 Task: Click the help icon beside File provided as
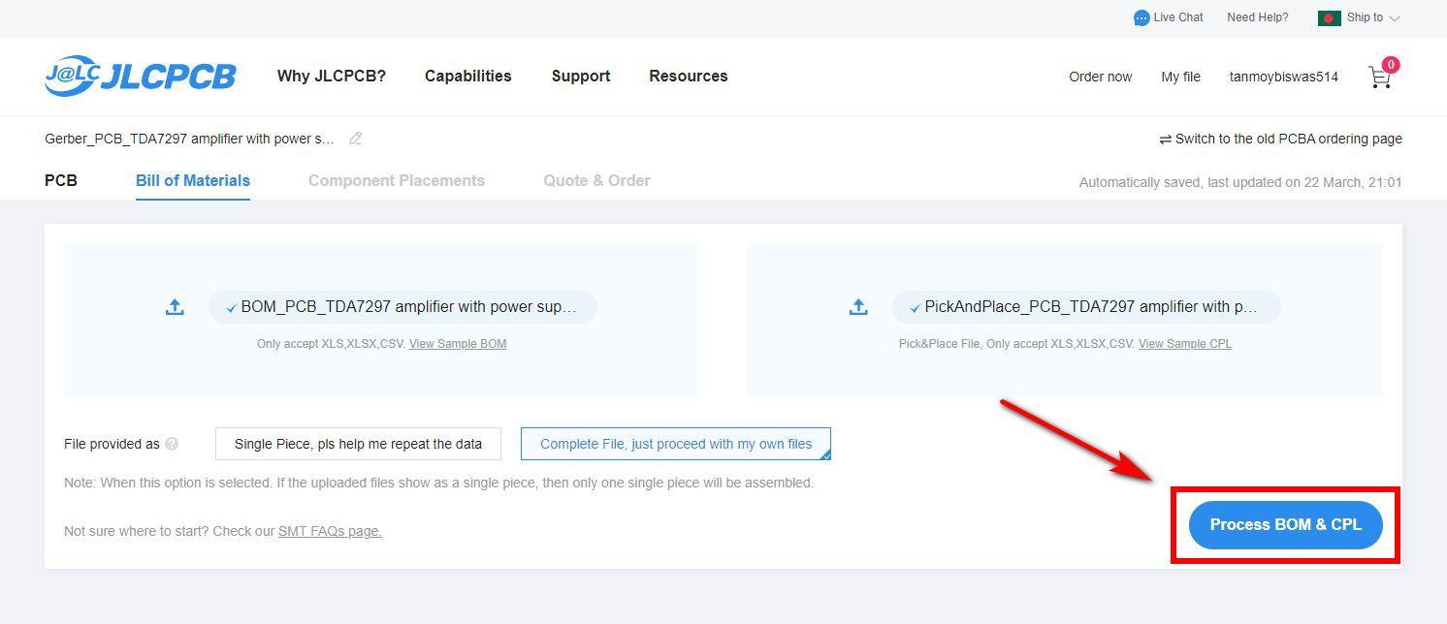[x=172, y=444]
